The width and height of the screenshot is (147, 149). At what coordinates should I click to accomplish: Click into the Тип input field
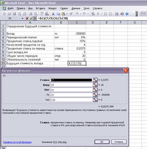click(72, 100)
